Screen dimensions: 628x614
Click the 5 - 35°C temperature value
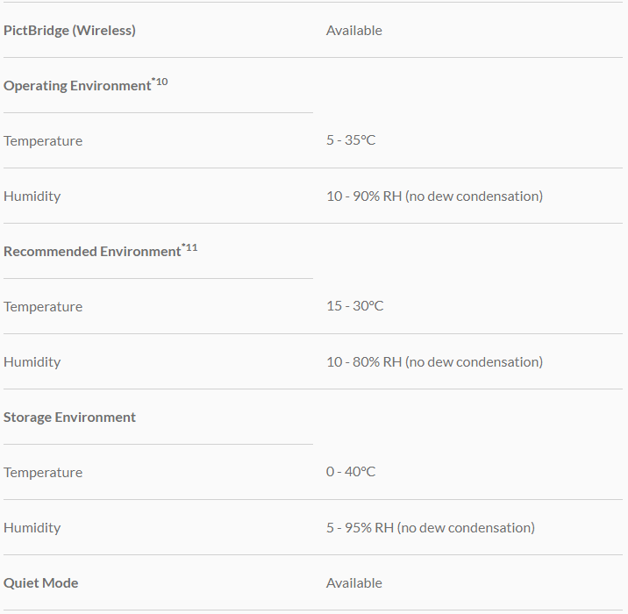coord(351,140)
